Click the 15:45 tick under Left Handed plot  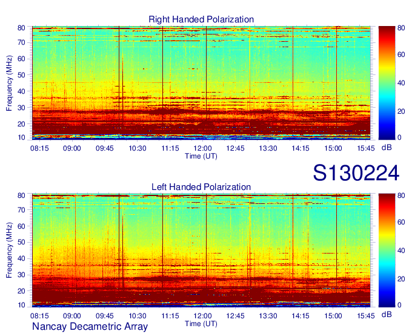click(x=366, y=316)
